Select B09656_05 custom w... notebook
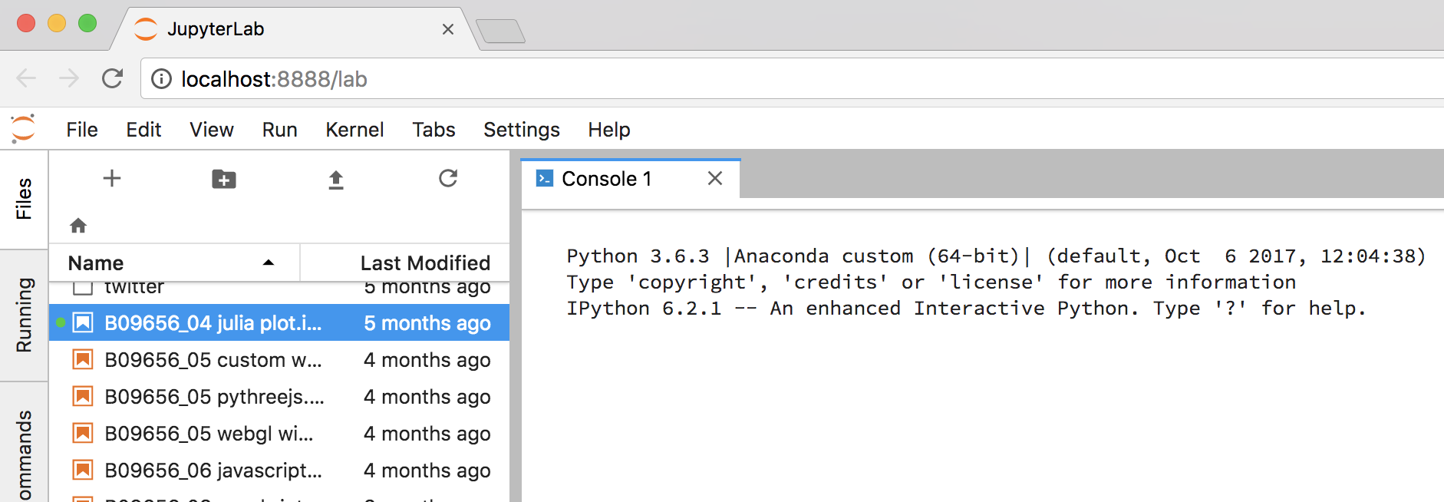Viewport: 1444px width, 502px height. click(279, 359)
